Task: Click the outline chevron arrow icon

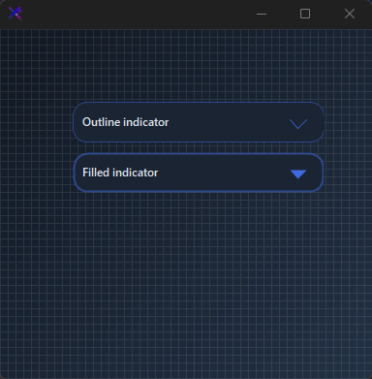Action: click(298, 124)
